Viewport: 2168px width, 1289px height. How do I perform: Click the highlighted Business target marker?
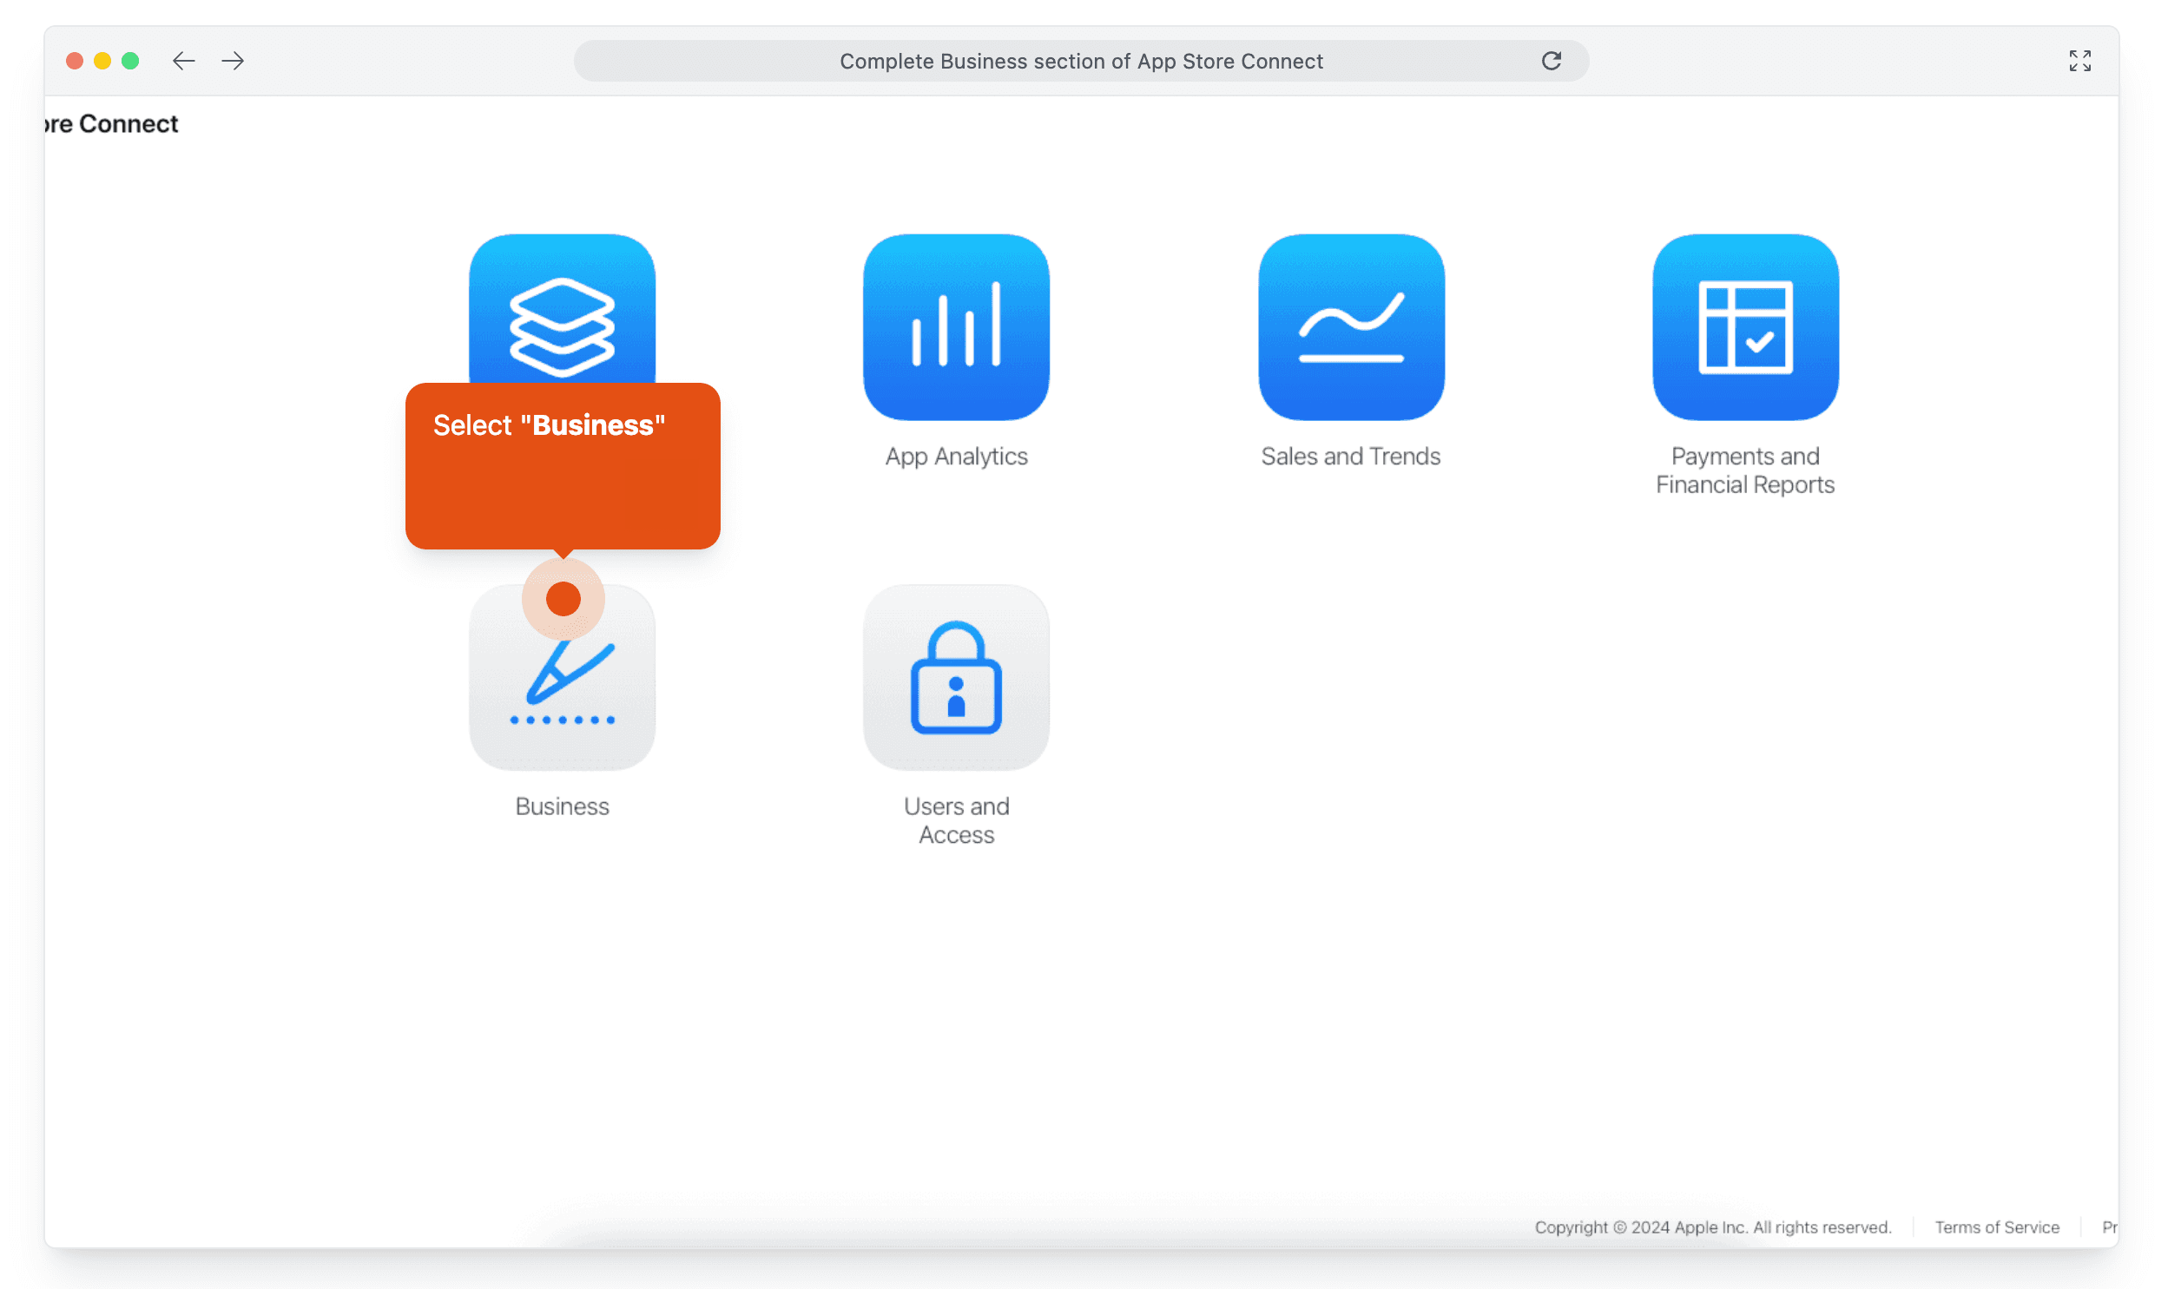point(563,598)
